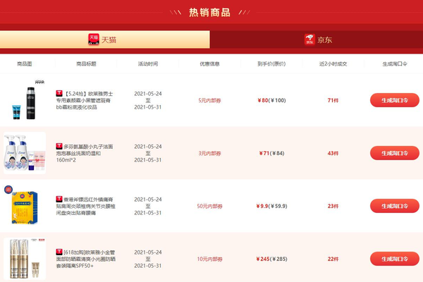
Task: Click the ¥71(¥84) price cell
Action: click(x=271, y=153)
